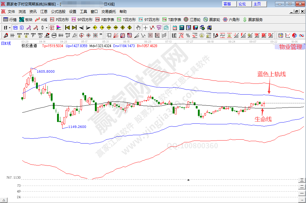Viewport: 306px width, 203px height.
Task: Click the 论坛 forum button
Action: pos(242,4)
